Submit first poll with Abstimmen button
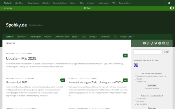 pyautogui.click(x=152, y=85)
